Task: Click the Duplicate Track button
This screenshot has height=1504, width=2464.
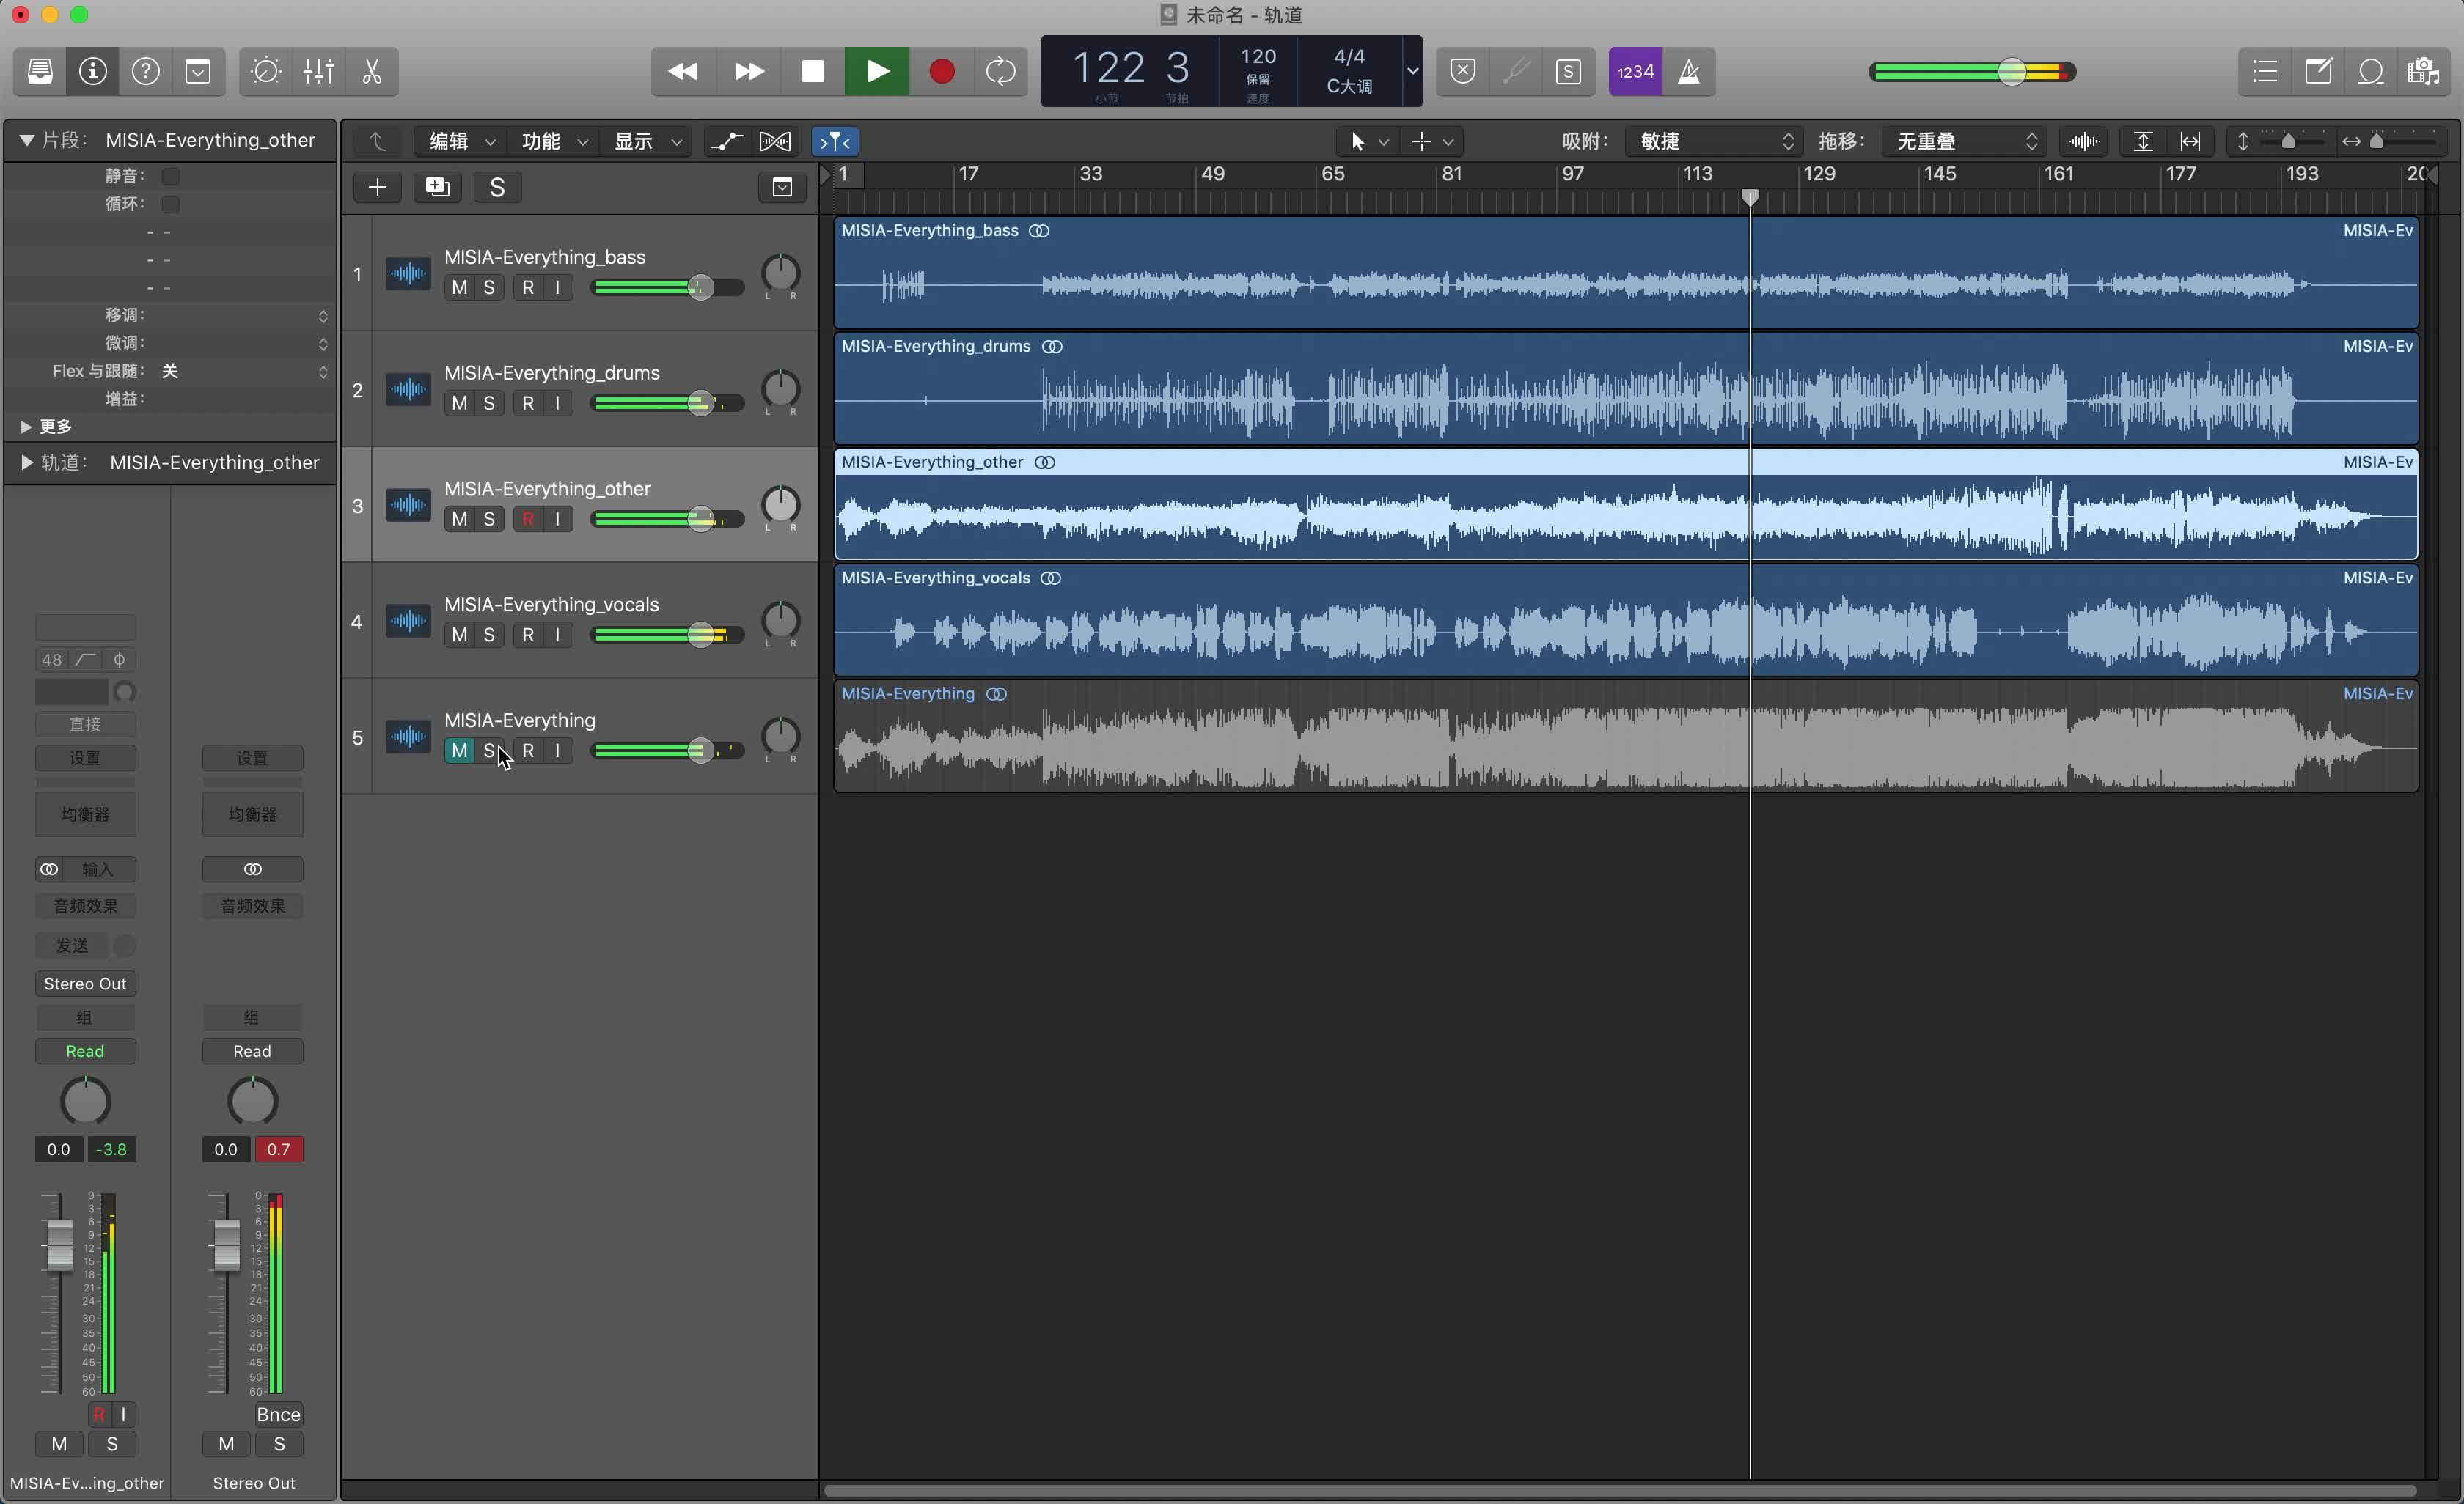Action: (x=438, y=187)
